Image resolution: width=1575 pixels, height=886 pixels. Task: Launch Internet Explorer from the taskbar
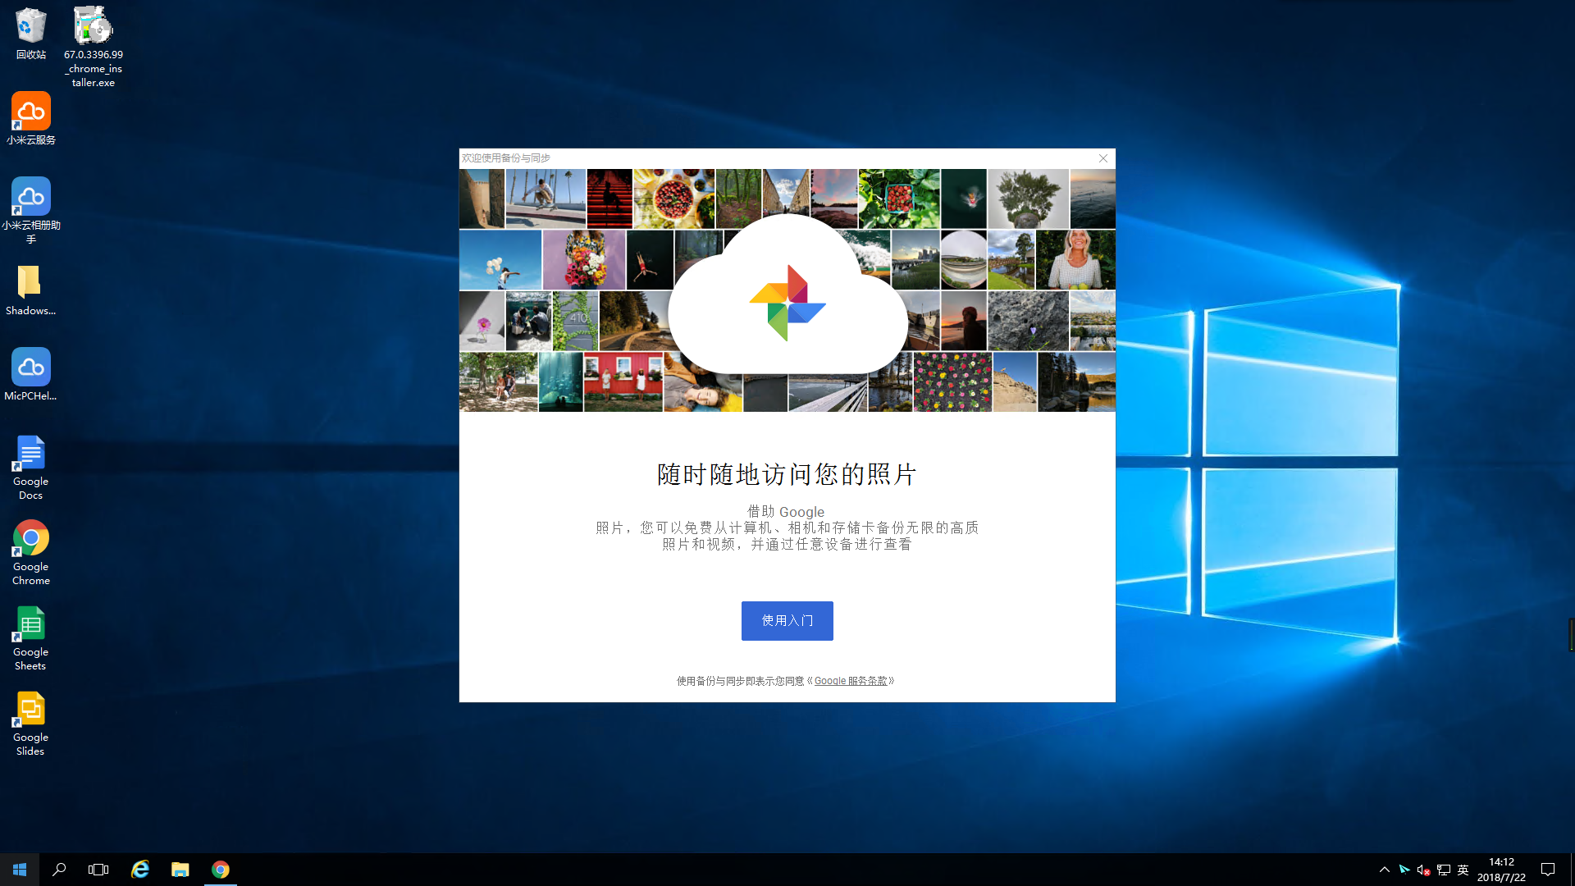tap(140, 870)
